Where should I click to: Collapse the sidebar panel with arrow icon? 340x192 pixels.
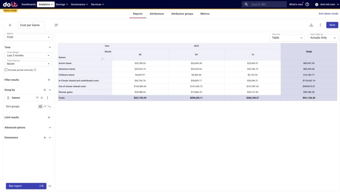point(50,186)
